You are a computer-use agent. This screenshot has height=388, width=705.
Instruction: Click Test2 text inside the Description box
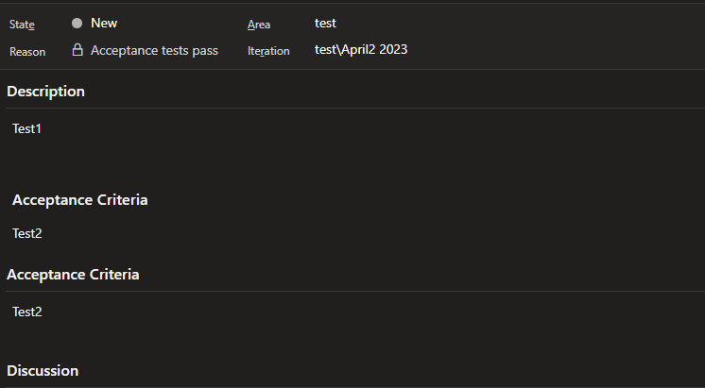[27, 233]
